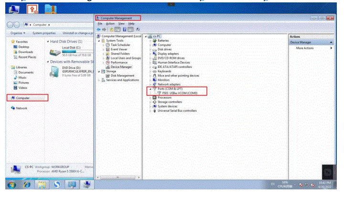Expand Human Interface Devices category
Image resolution: width=344 pixels, height=198 pixels.
click(150, 63)
